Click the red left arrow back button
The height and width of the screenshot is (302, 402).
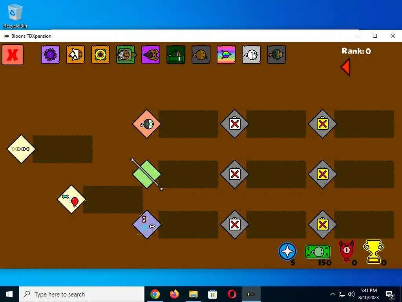(x=345, y=67)
